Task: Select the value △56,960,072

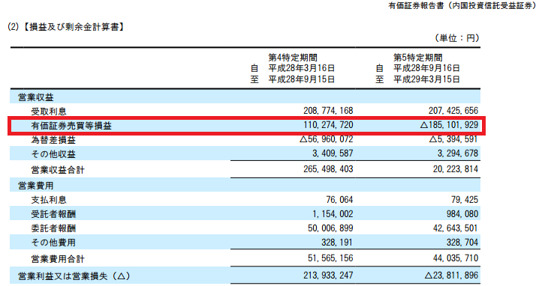Action: [327, 139]
